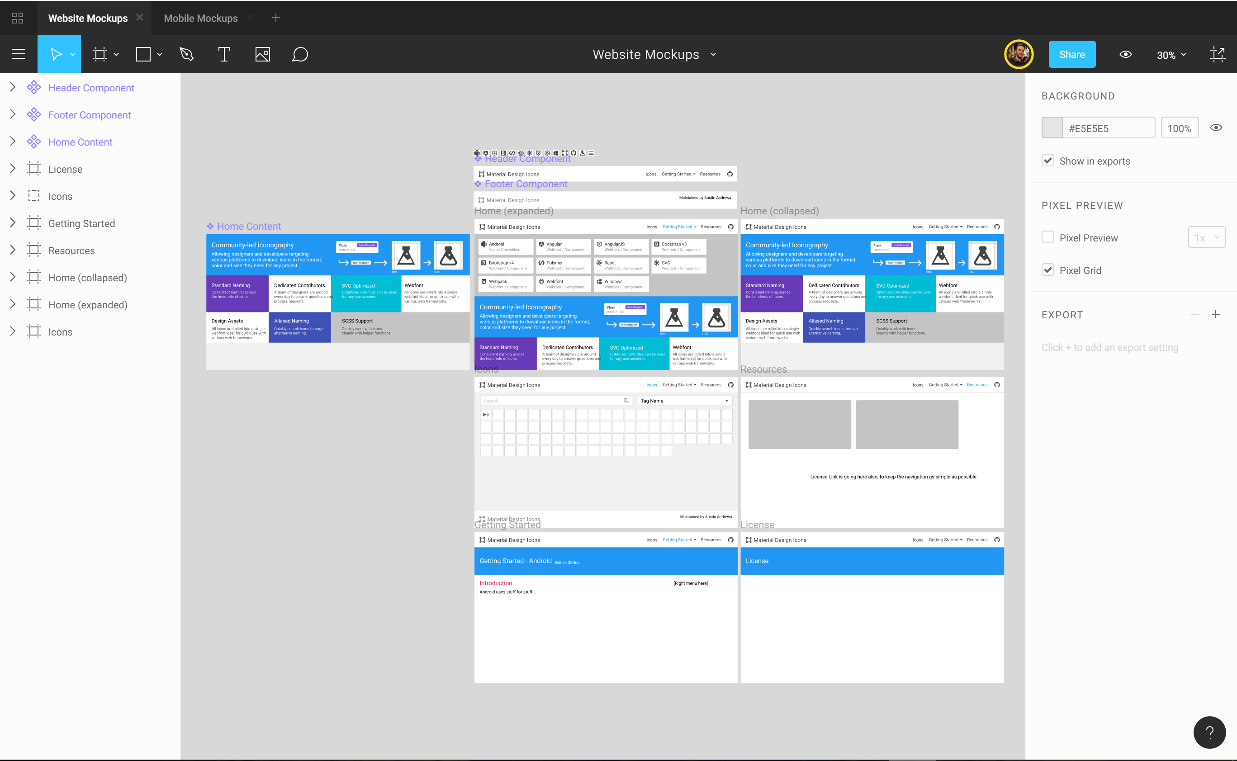
Task: Select the Pen tool in toolbar
Action: click(x=186, y=54)
